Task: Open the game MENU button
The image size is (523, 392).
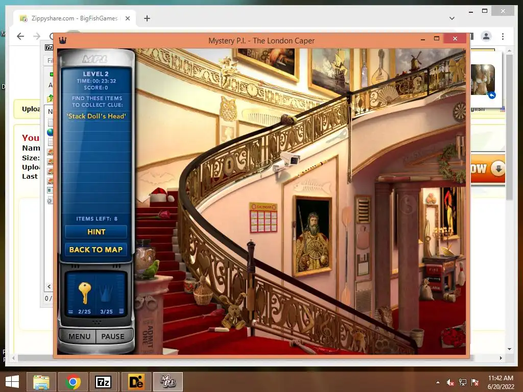Action: pos(79,336)
